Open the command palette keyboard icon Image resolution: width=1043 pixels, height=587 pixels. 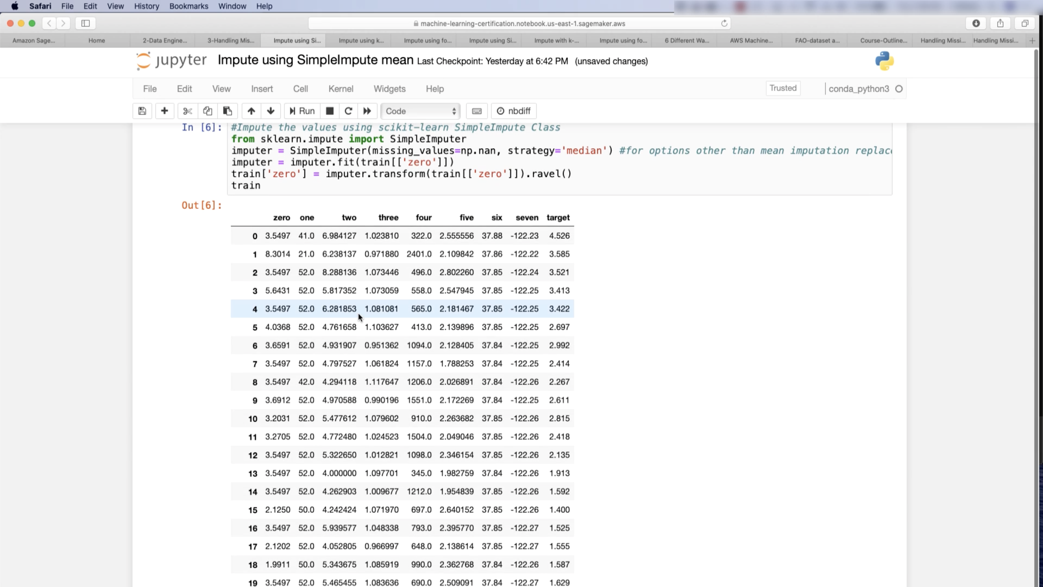click(x=477, y=111)
